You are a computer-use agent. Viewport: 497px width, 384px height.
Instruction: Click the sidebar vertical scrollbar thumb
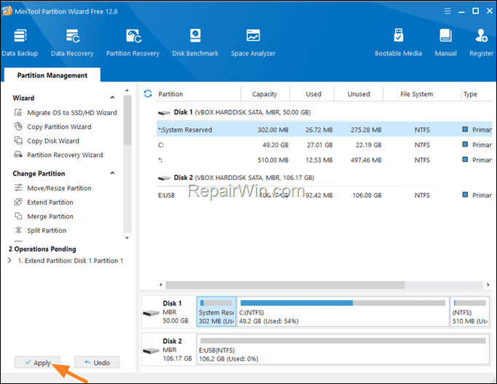pyautogui.click(x=127, y=119)
